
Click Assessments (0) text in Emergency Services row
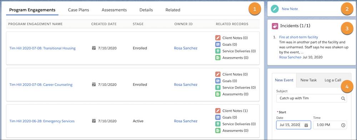[235, 131]
